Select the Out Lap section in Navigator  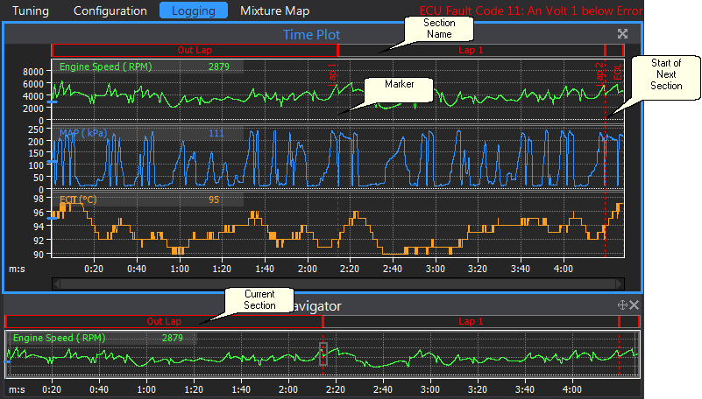pyautogui.click(x=164, y=322)
